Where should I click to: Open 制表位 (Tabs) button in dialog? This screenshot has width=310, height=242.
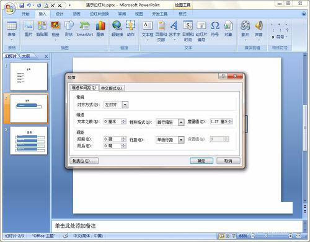click(84, 161)
